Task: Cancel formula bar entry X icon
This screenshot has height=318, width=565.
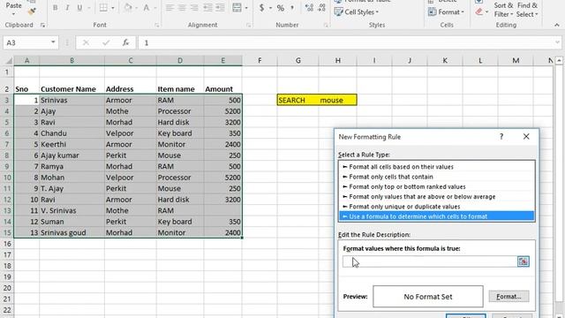Action: [x=86, y=42]
